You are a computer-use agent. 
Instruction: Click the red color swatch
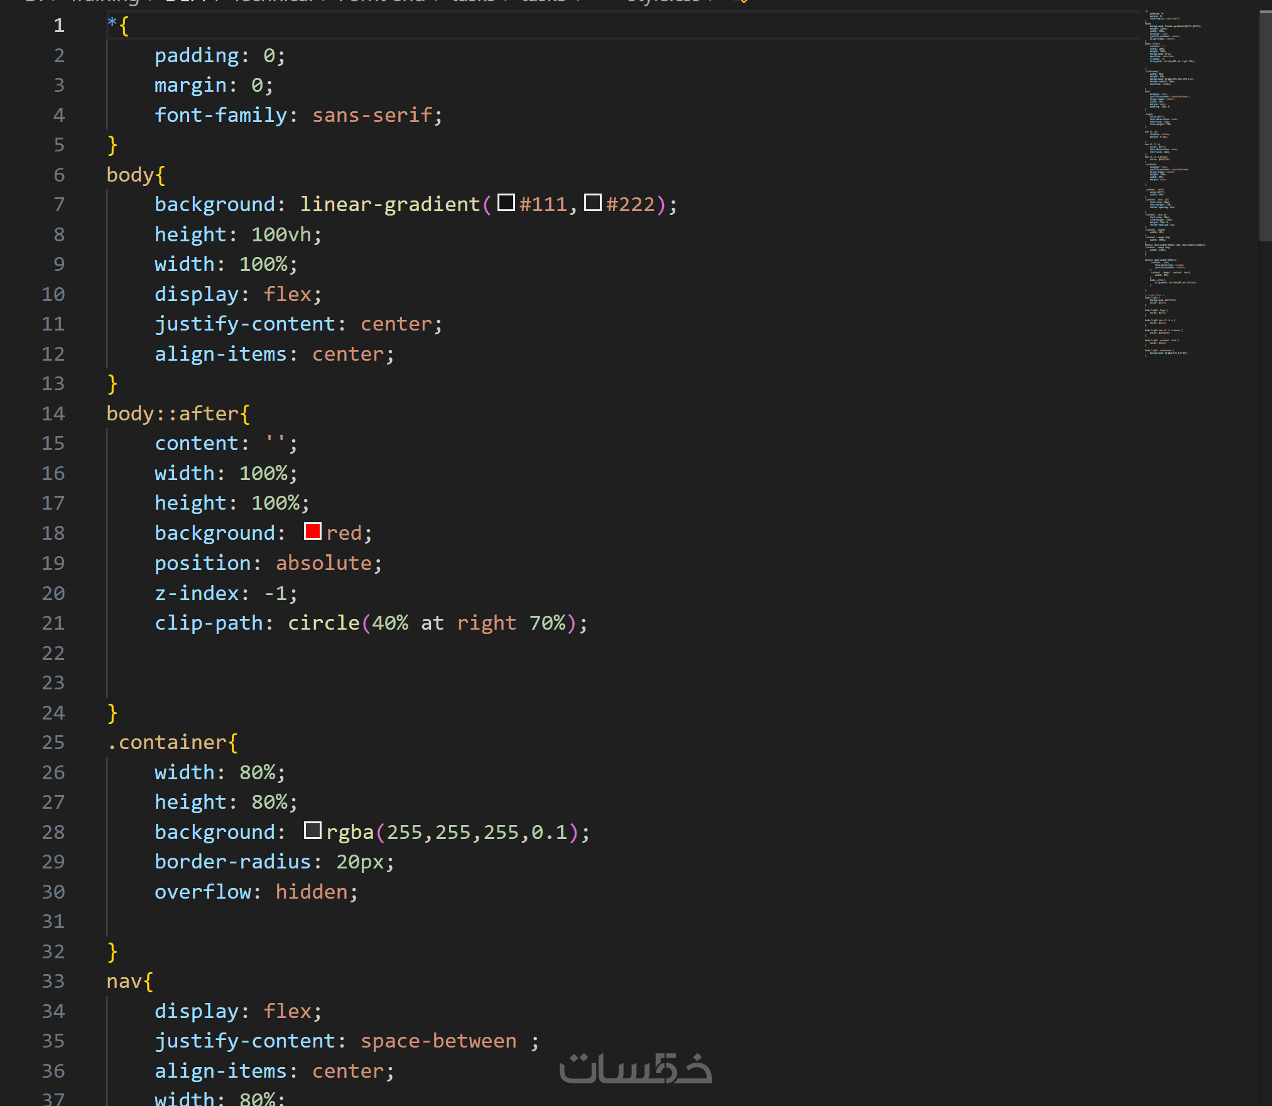click(312, 532)
